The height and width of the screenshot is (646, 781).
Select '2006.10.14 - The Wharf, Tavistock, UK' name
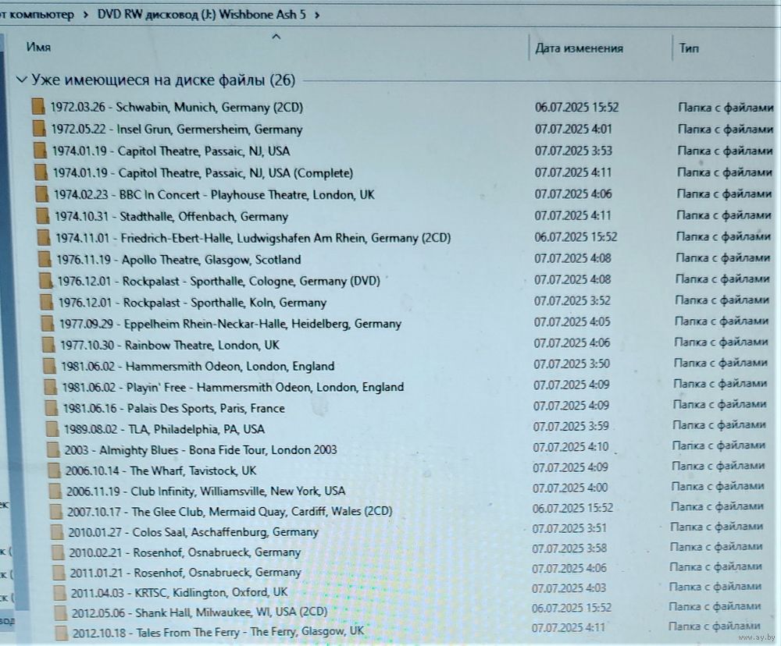coord(161,470)
